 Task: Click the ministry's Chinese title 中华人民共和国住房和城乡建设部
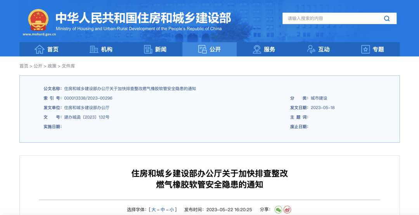point(143,18)
